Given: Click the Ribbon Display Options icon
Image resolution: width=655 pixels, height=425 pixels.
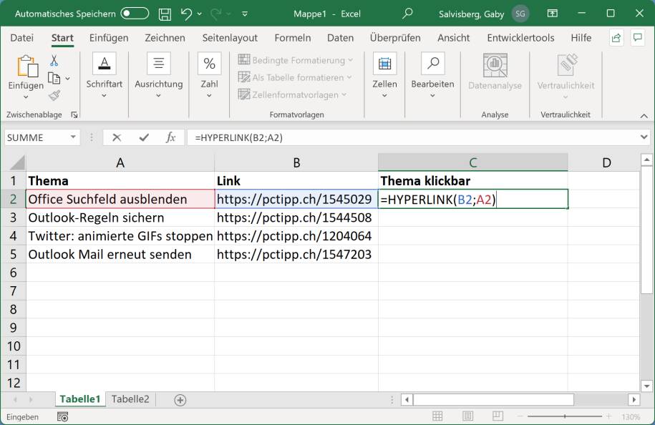Looking at the screenshot, I should (x=552, y=14).
